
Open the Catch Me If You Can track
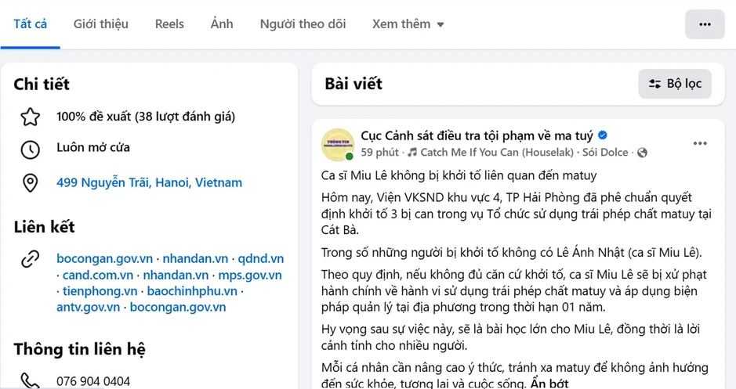pyautogui.click(x=497, y=153)
